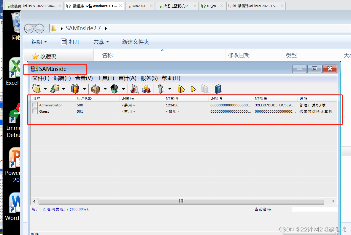Click the colored cubes icon
The image size is (351, 235).
(146, 89)
